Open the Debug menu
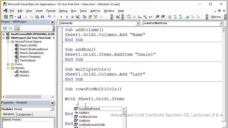This screenshot has width=228, height=128. point(63,11)
